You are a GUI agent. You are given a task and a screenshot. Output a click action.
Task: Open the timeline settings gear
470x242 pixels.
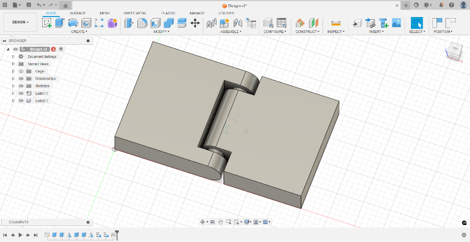point(464,235)
